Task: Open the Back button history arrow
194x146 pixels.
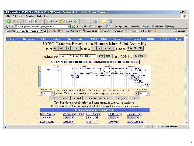Action: pyautogui.click(x=18, y=21)
